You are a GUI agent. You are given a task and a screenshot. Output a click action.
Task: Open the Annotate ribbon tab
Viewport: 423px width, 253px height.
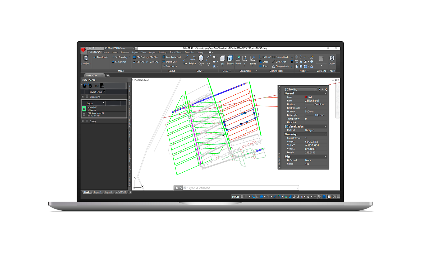(125, 52)
